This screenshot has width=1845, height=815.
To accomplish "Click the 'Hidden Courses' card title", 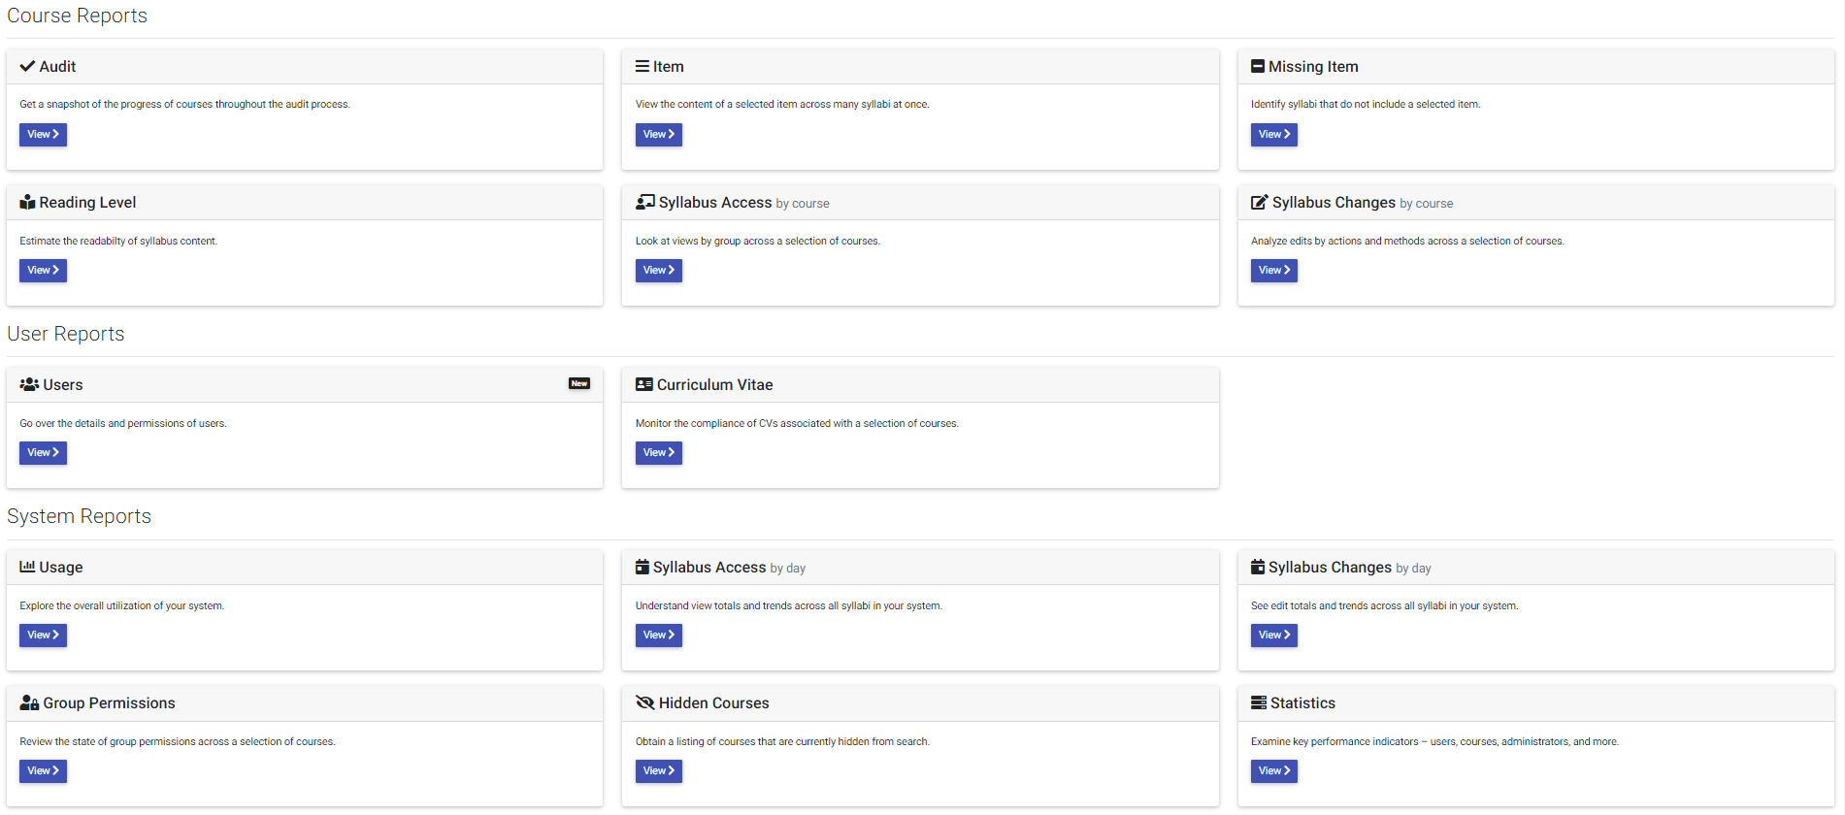I will point(714,702).
